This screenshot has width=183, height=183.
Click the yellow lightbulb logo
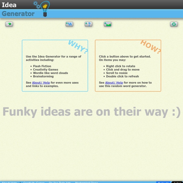[45, 8]
